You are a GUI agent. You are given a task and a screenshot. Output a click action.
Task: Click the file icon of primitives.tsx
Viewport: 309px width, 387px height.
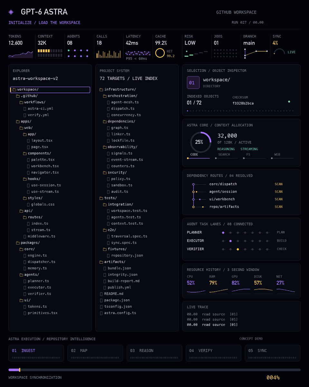[25, 313]
